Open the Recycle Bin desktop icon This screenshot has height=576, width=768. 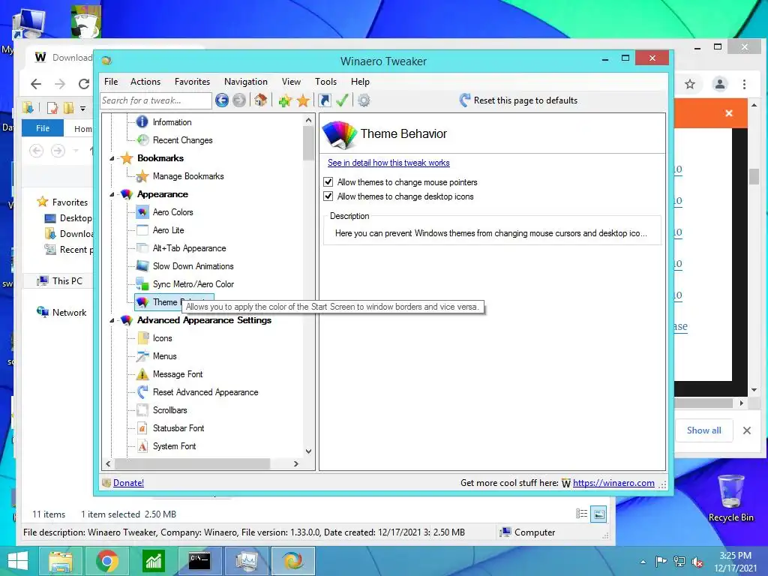pyautogui.click(x=730, y=499)
